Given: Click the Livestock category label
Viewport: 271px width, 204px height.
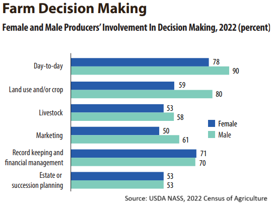Looking at the screenshot, I should (51, 113).
